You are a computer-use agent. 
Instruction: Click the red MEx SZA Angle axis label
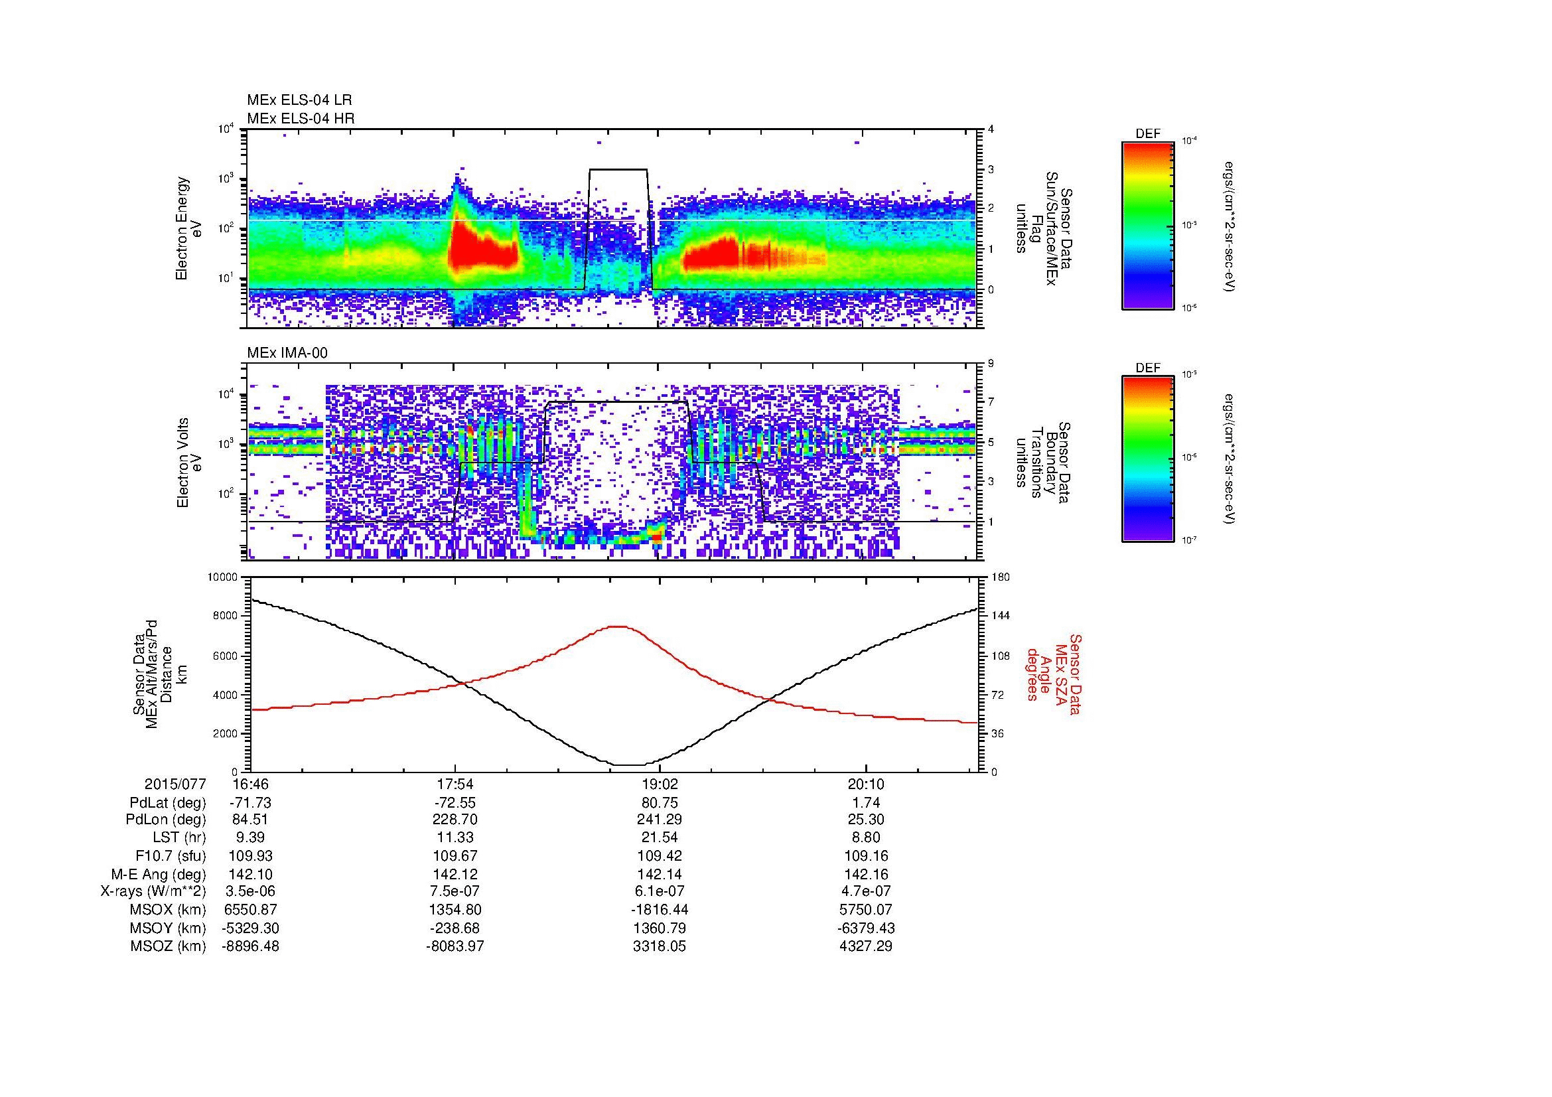coord(1054,674)
